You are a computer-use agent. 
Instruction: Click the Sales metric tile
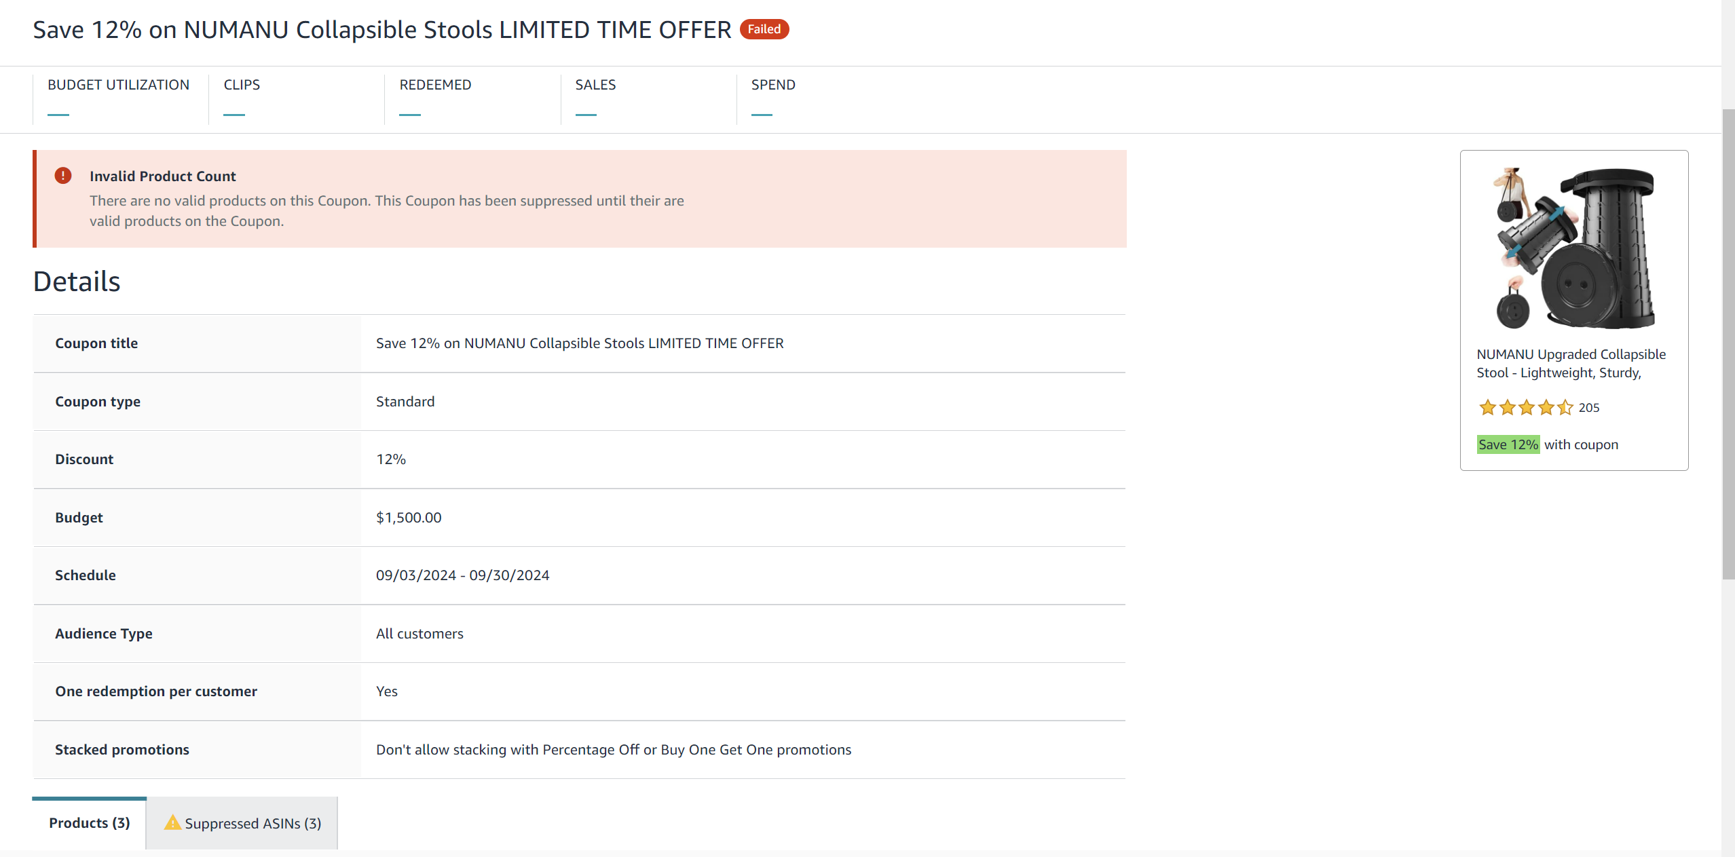pyautogui.click(x=648, y=99)
